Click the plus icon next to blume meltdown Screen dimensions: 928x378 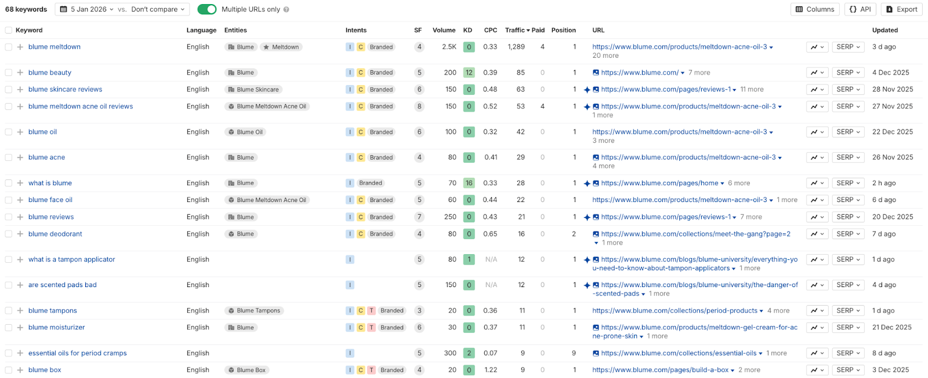[x=20, y=47]
